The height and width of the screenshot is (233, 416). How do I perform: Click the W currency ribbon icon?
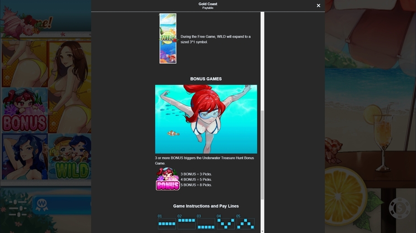(x=39, y=202)
